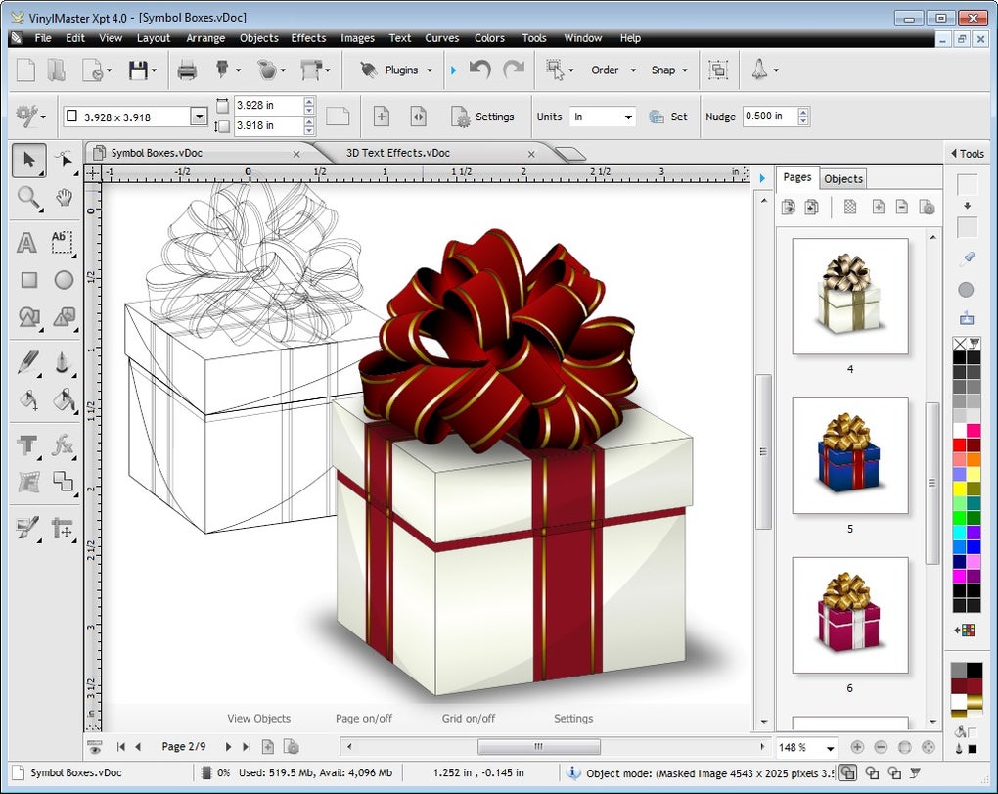
Task: Go to the last page
Action: (247, 747)
